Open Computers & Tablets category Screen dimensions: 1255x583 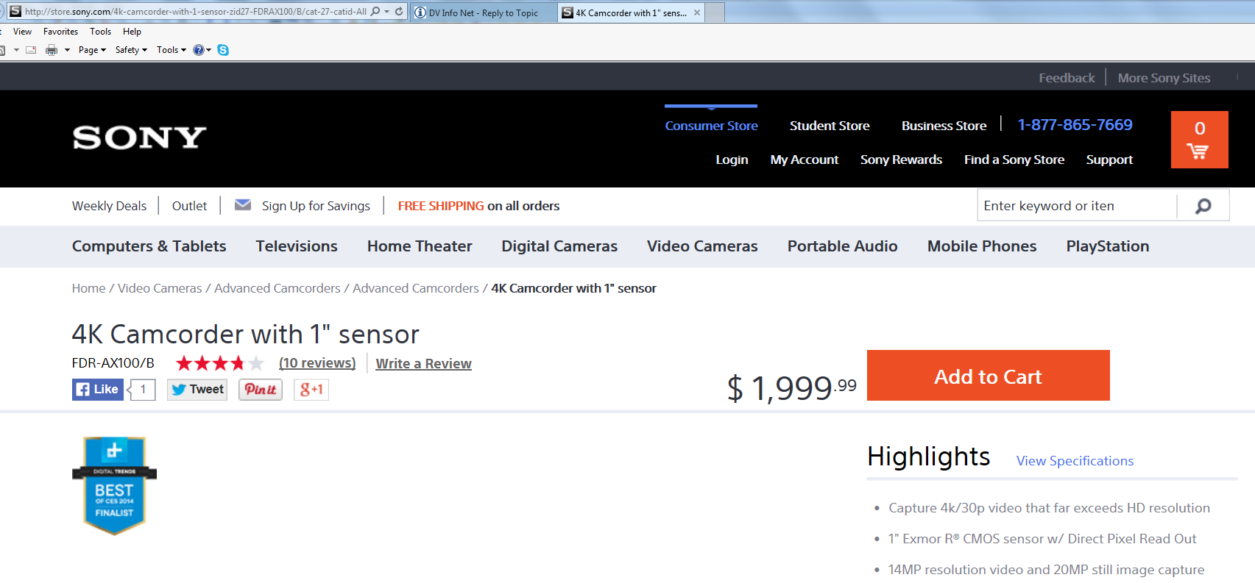[149, 246]
